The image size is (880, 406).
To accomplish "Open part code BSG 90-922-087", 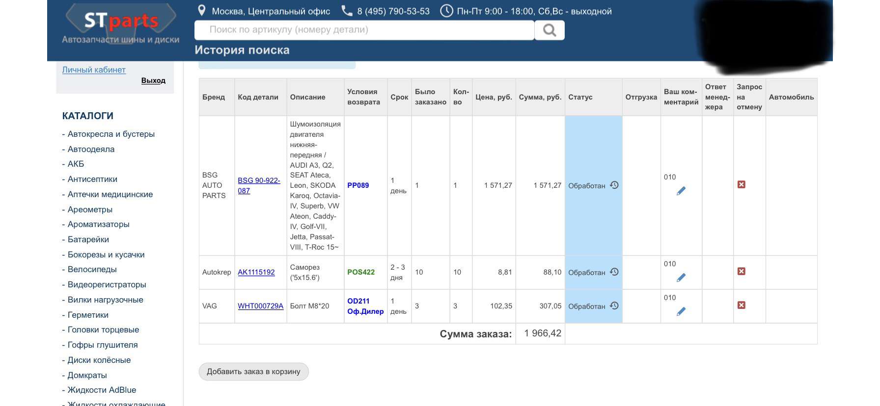I will coord(259,185).
